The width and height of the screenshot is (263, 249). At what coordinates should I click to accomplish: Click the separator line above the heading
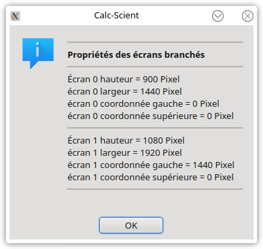(x=155, y=42)
